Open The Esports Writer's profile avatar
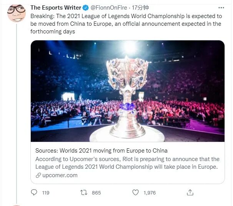Image resolution: width=233 pixels, height=206 pixels. (x=16, y=13)
